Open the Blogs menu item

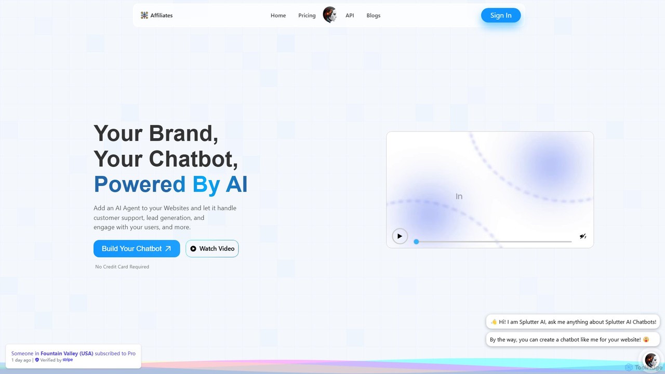click(x=373, y=15)
